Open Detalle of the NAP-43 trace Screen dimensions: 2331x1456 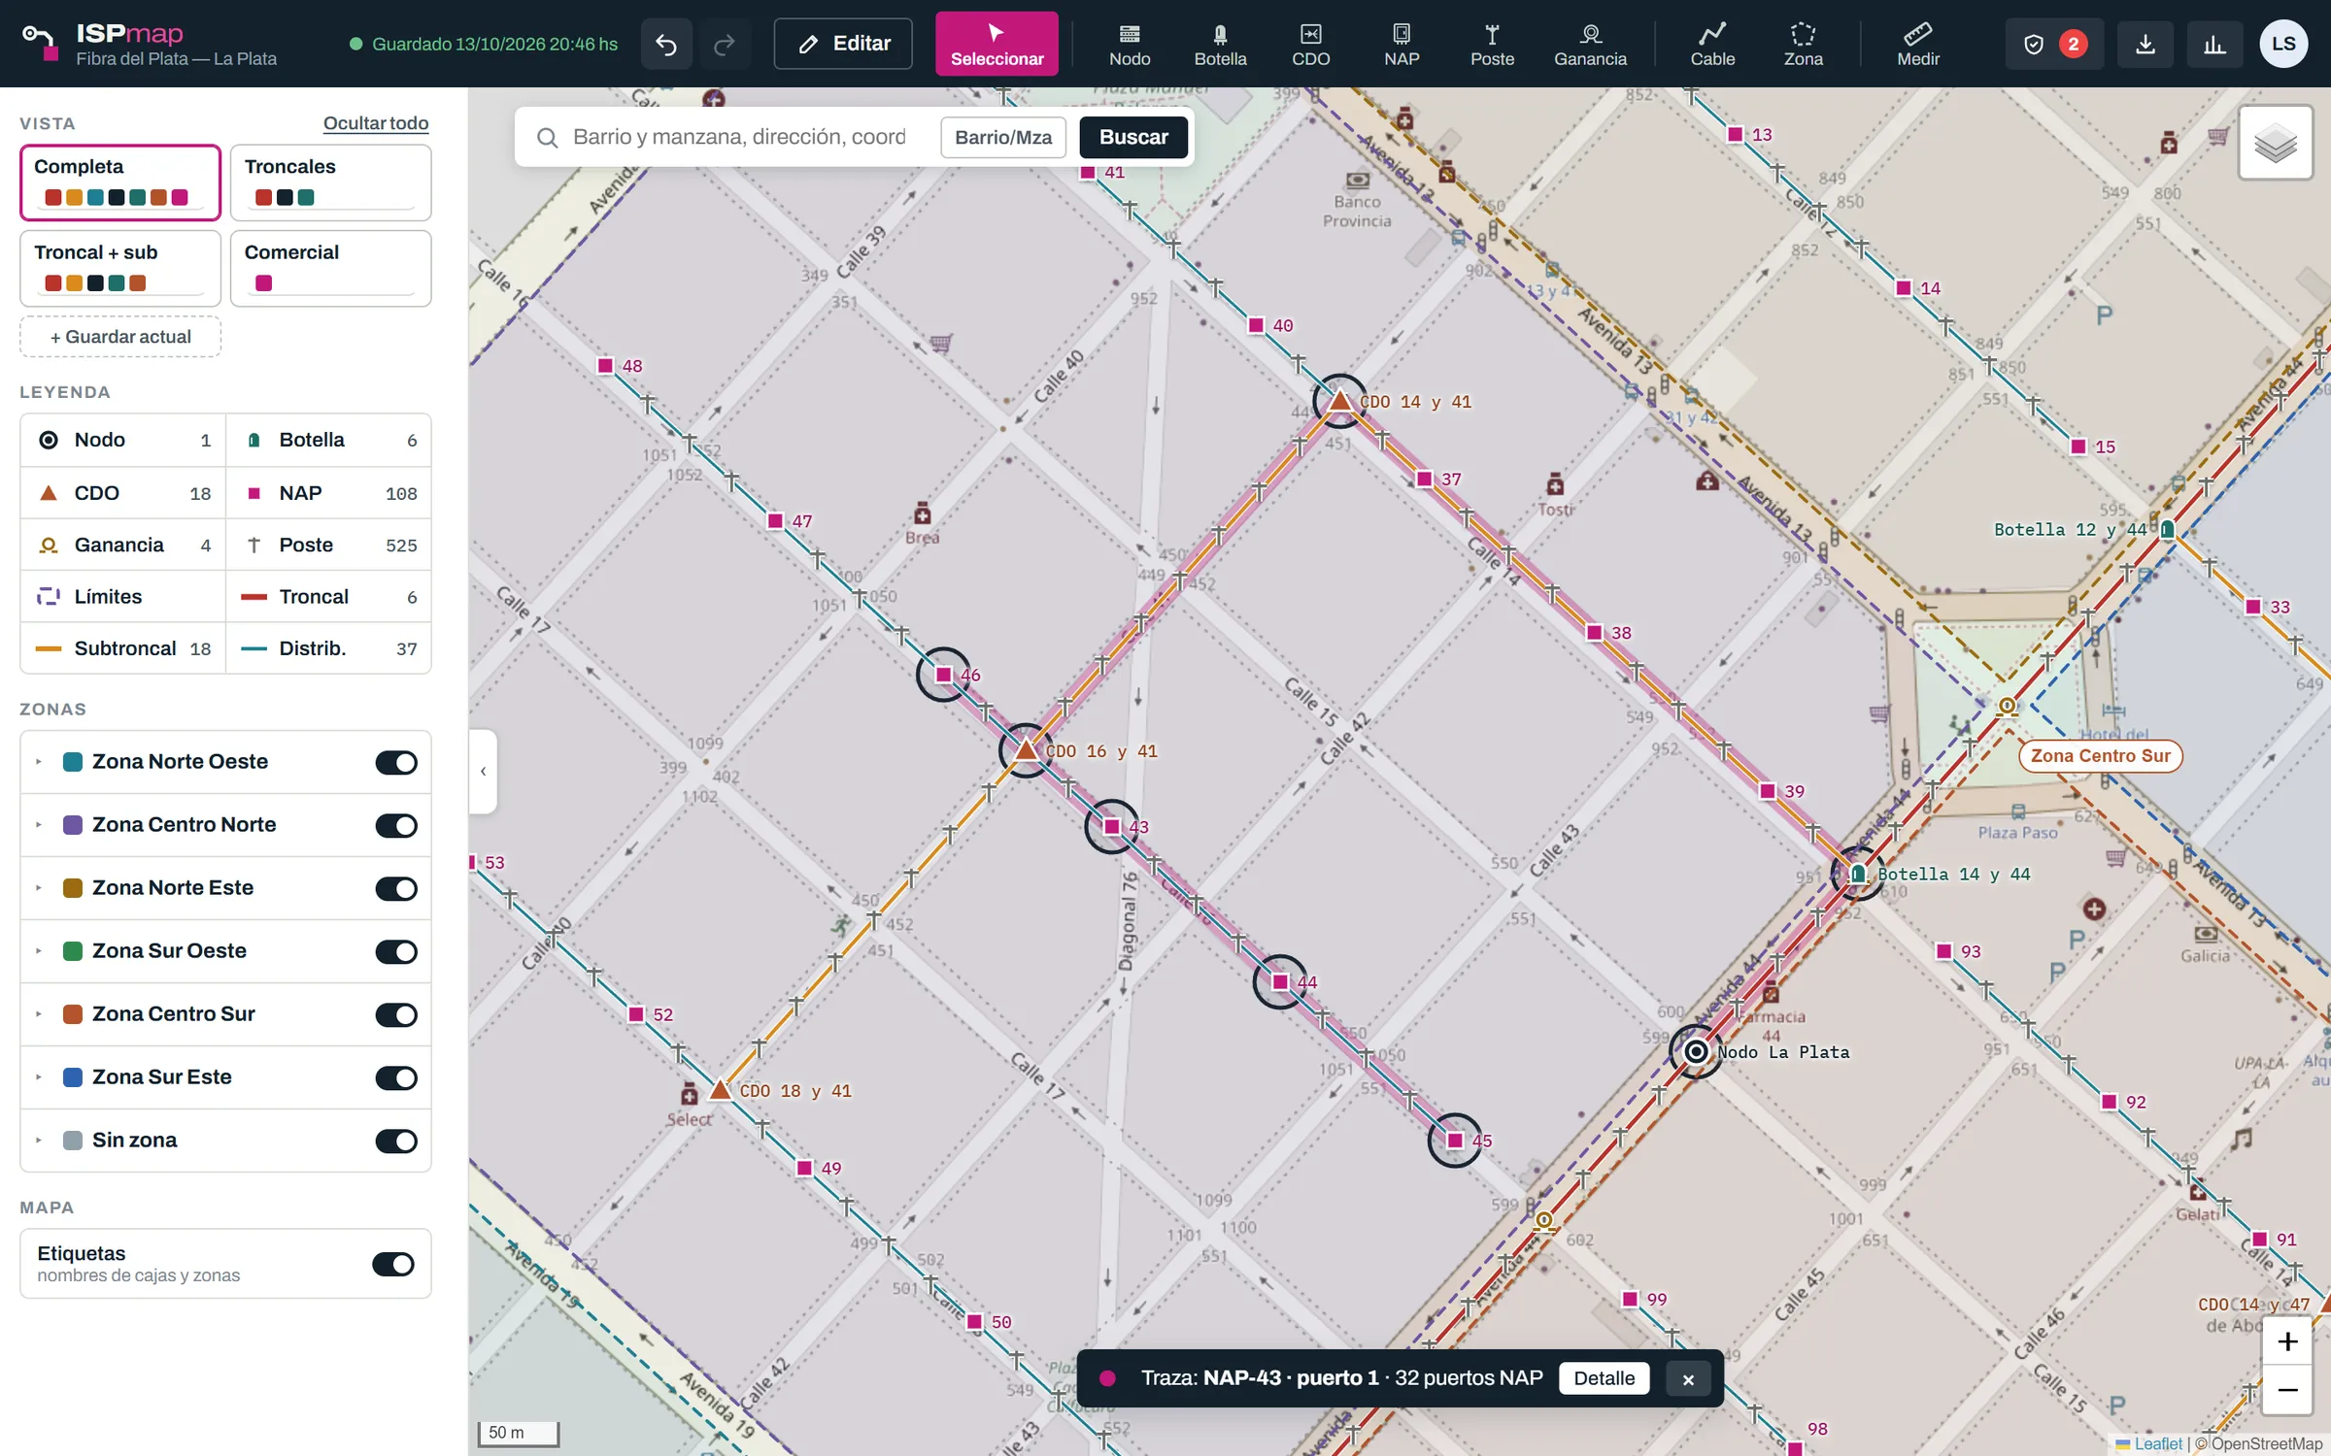pos(1604,1378)
